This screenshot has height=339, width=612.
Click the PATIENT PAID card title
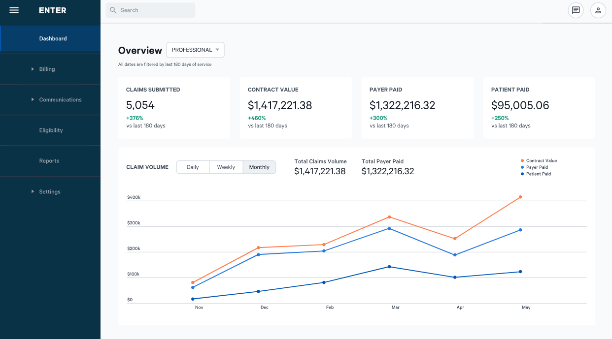[510, 90]
